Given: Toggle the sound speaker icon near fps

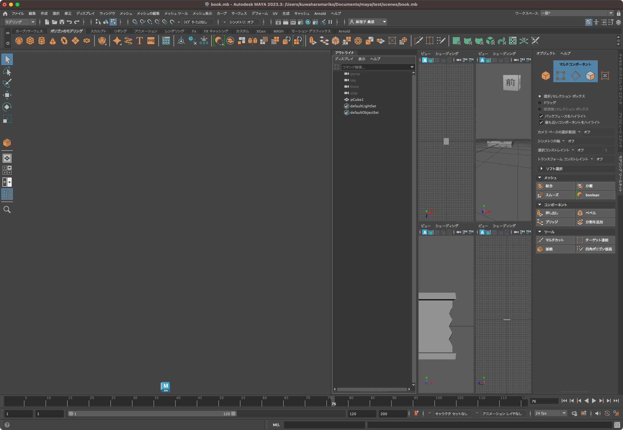Looking at the screenshot, I should 598,414.
